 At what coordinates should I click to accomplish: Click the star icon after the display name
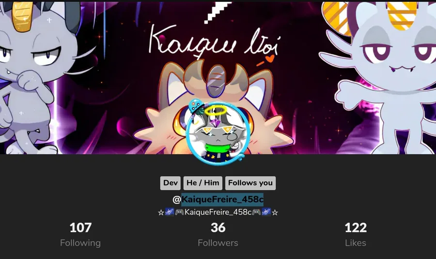[275, 213]
